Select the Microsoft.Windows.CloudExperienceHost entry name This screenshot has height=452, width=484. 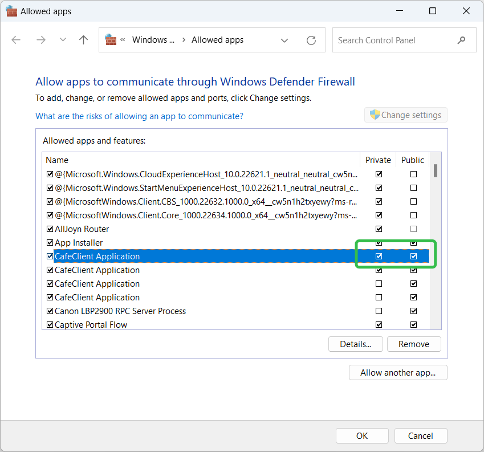(206, 174)
